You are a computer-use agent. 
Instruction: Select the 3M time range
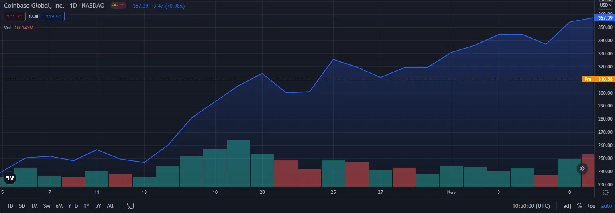pos(47,206)
